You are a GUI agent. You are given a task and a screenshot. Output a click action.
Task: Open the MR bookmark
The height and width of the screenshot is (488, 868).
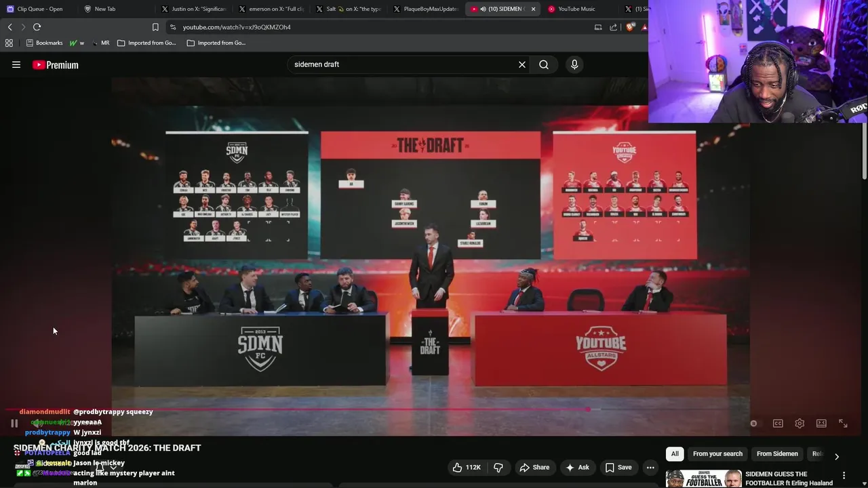pyautogui.click(x=100, y=43)
